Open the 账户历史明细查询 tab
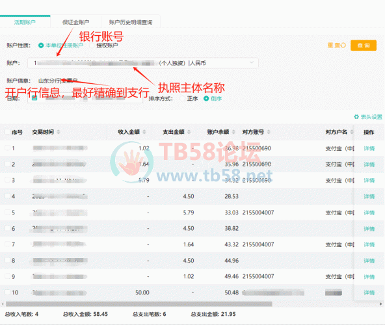385x325 pixels. tap(131, 22)
